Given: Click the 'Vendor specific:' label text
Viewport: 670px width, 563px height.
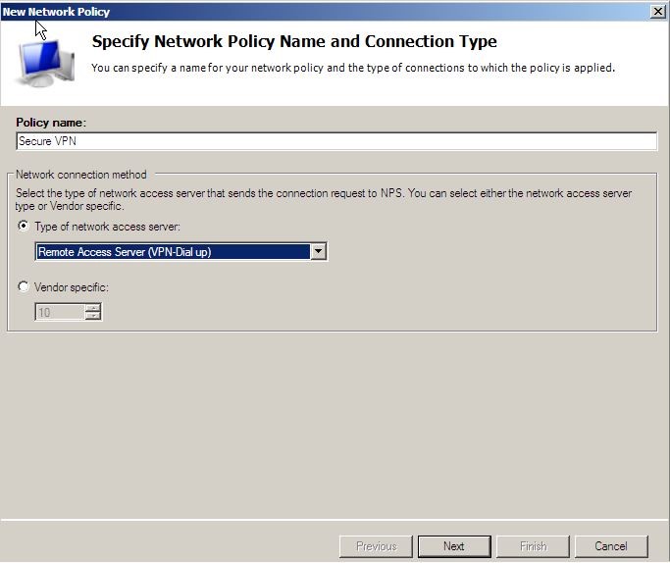Looking at the screenshot, I should tap(72, 287).
